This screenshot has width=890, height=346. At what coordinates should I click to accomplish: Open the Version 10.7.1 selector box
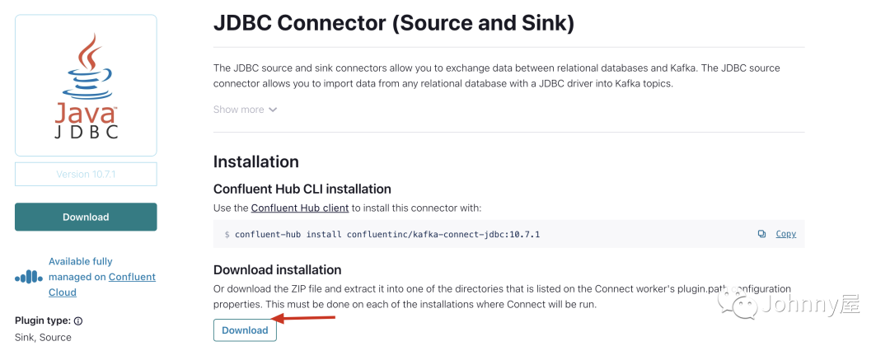pos(86,175)
